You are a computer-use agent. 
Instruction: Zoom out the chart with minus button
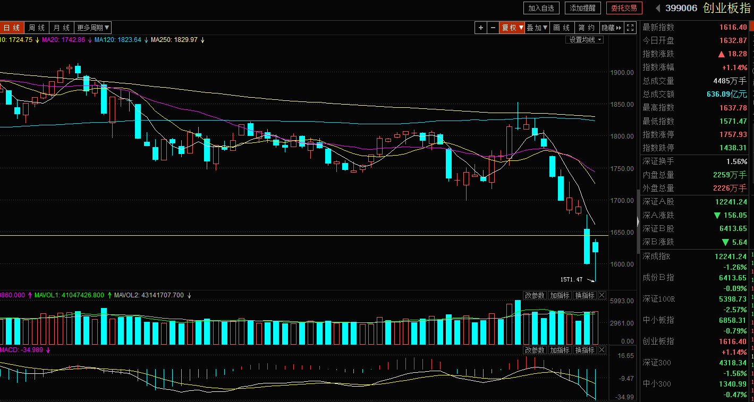click(x=493, y=28)
